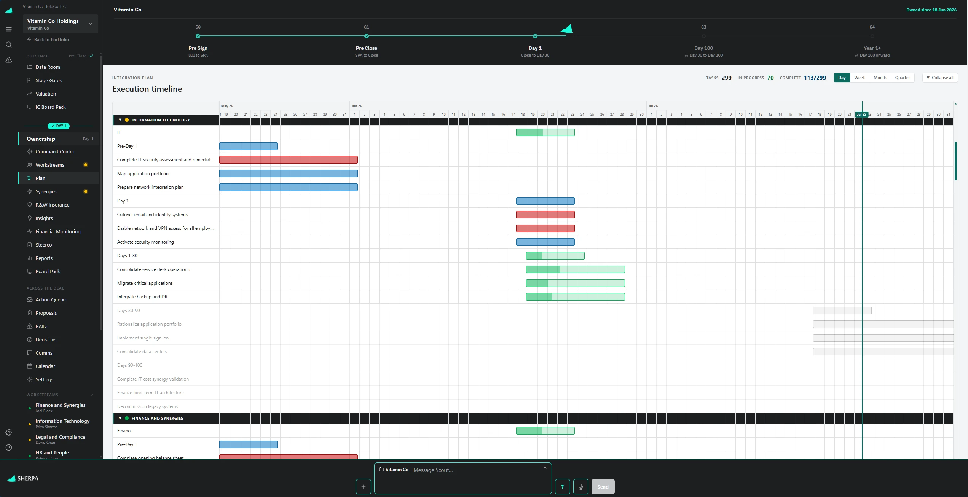The height and width of the screenshot is (497, 968).
Task: Open R&W Insurance shield item
Action: (x=59, y=205)
